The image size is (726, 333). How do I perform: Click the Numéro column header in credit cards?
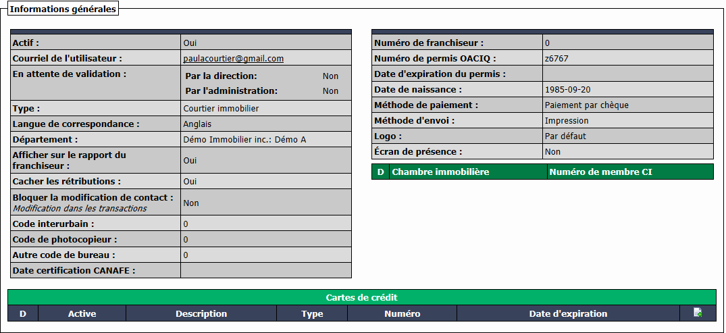(x=403, y=313)
